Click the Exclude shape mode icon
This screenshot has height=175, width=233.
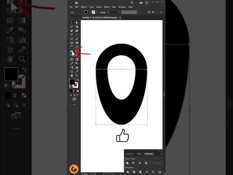coord(146,163)
